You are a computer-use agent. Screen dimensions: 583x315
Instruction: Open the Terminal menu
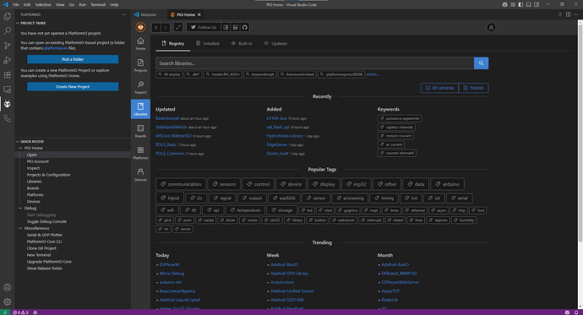coord(98,4)
